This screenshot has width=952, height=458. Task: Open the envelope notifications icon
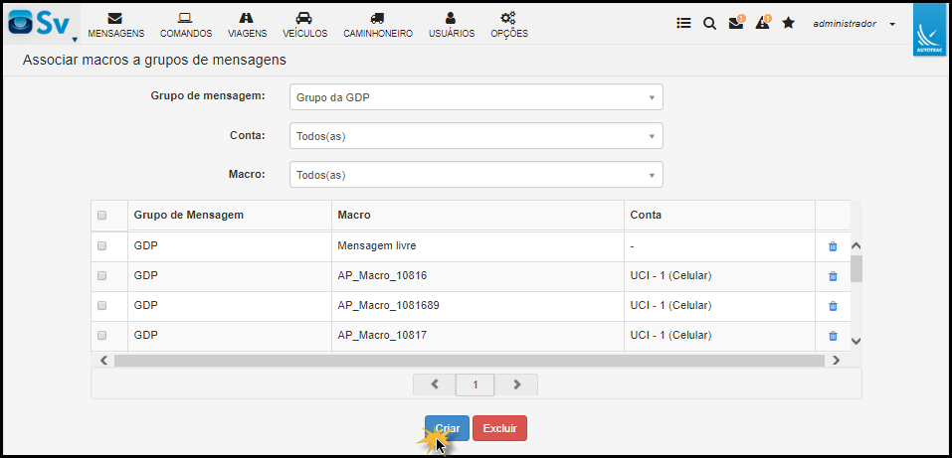pos(736,23)
